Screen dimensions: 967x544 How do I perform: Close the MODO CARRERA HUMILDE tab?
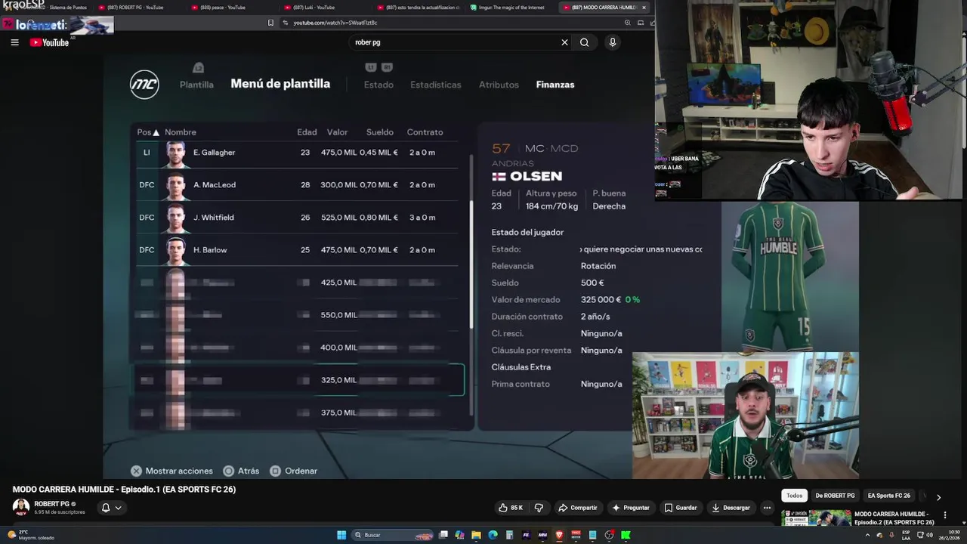click(x=644, y=8)
